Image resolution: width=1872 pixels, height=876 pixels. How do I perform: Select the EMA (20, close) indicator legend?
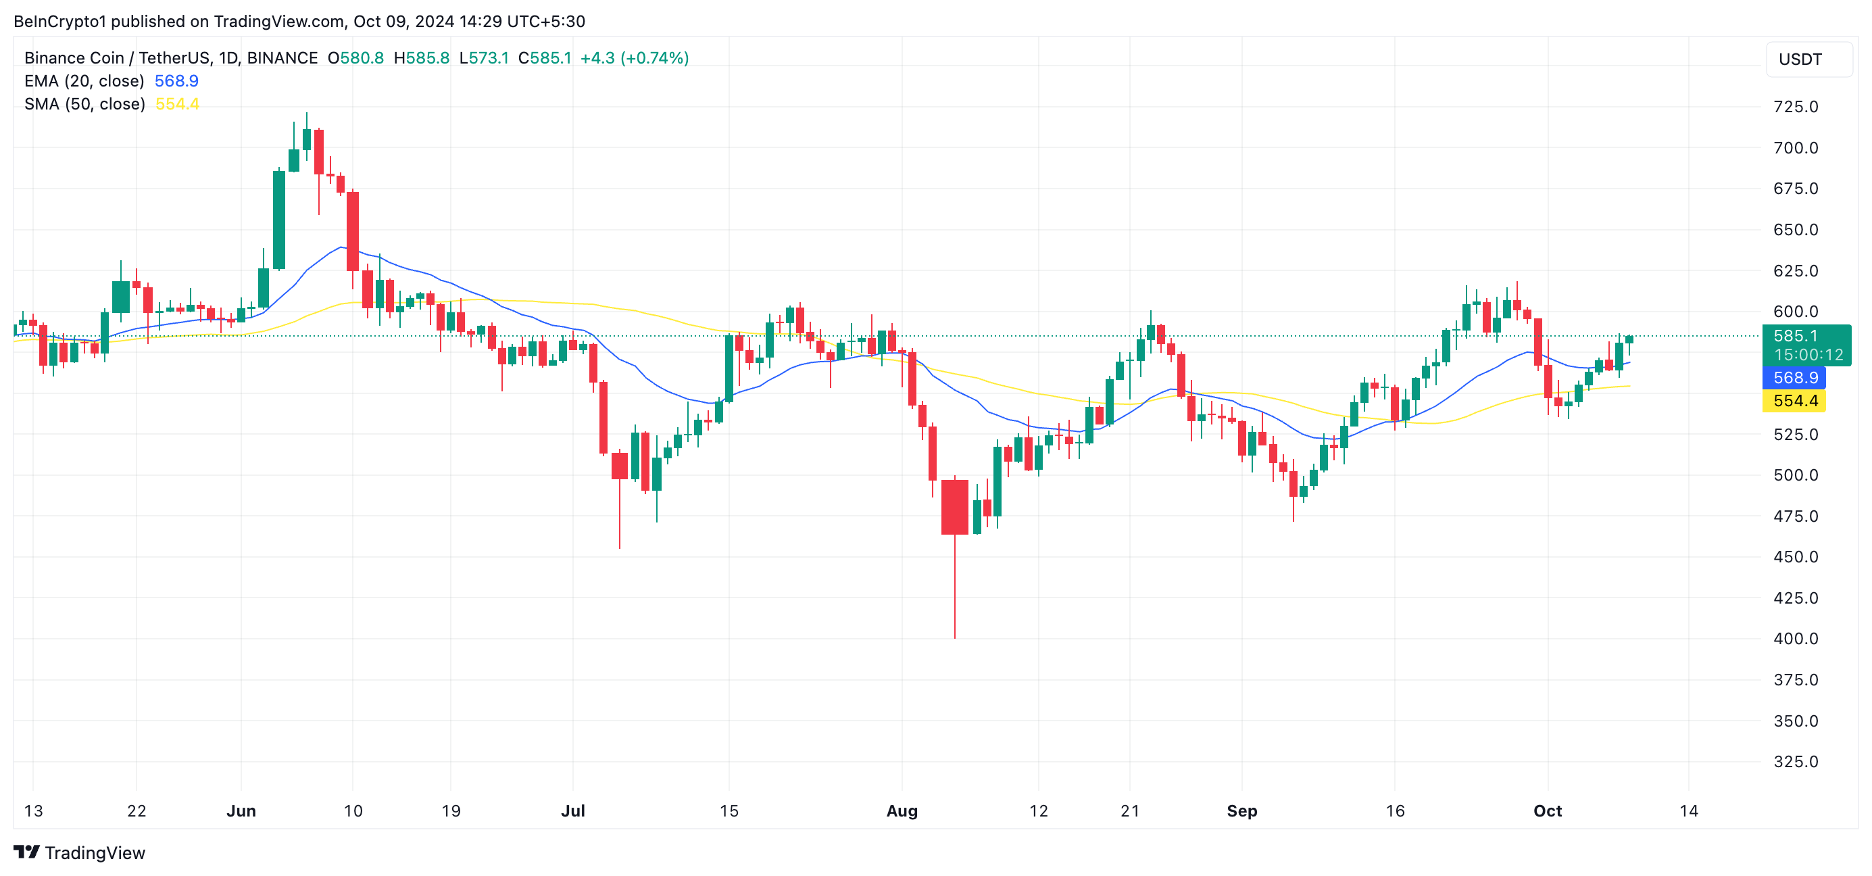[84, 80]
